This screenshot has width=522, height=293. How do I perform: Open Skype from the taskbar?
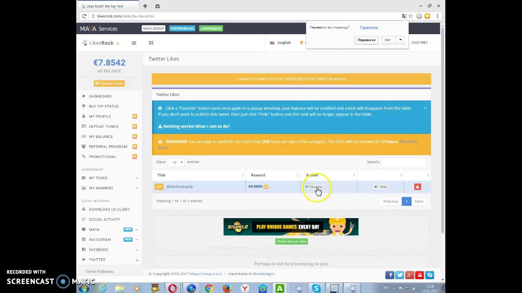tap(316, 289)
